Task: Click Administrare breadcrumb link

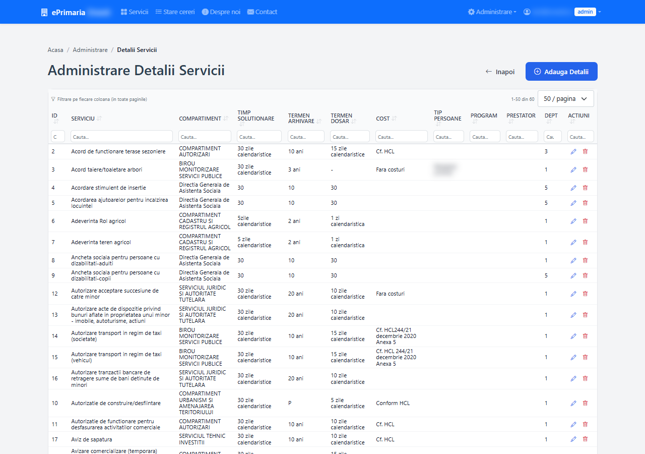Action: 90,50
